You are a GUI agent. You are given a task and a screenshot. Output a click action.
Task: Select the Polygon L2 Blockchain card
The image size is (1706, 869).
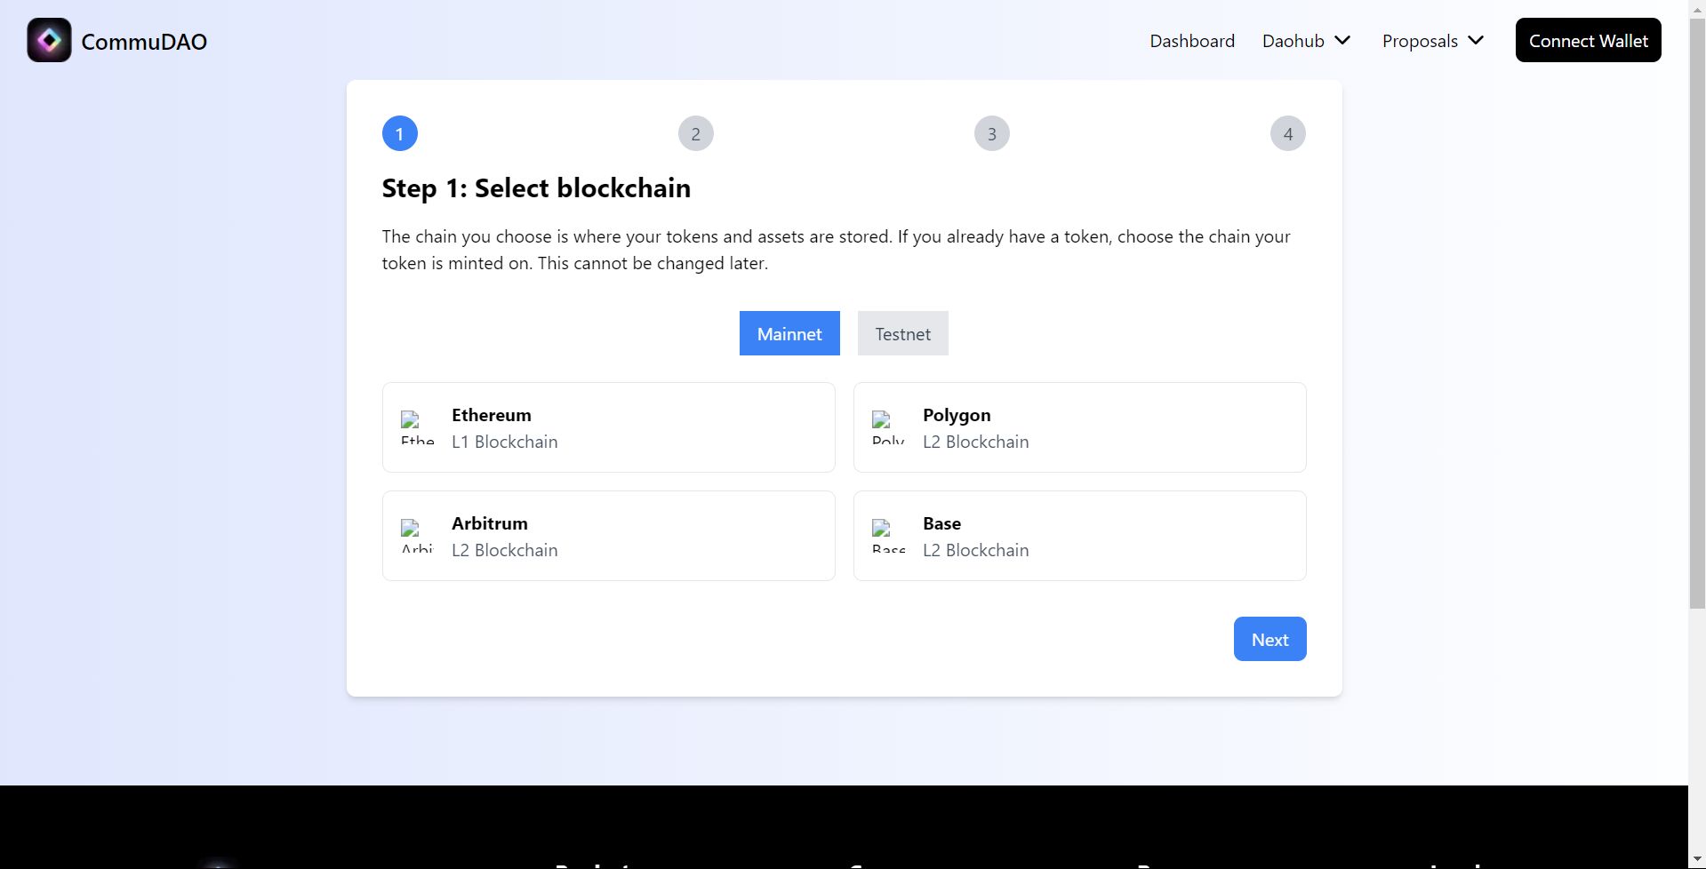[x=1080, y=427]
